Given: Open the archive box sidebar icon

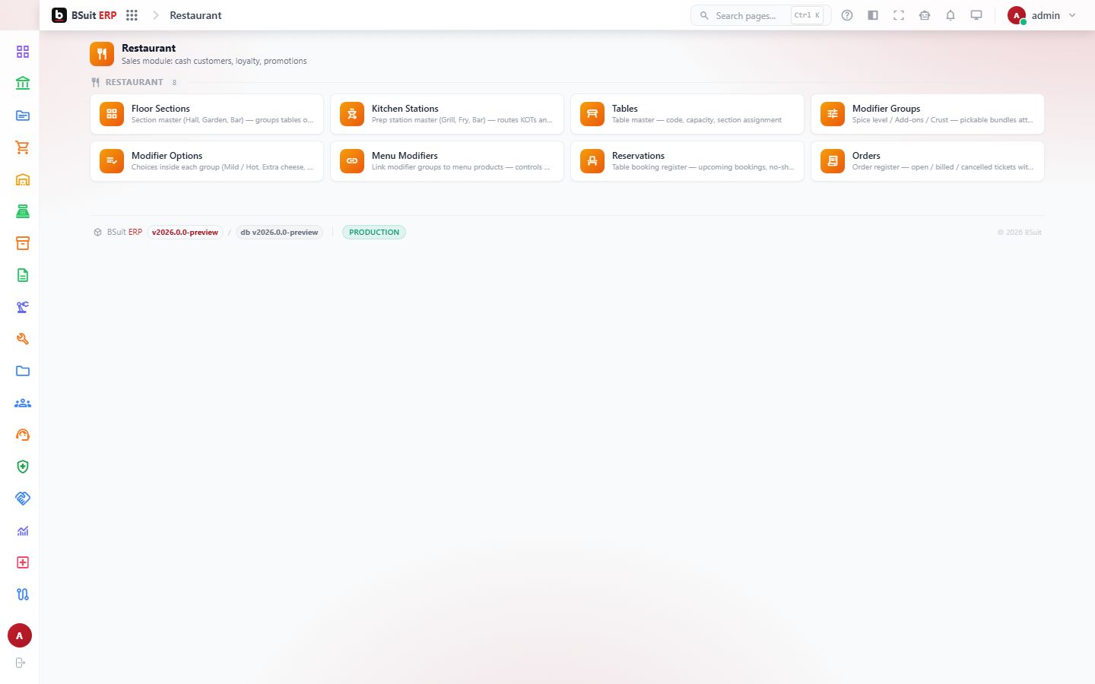Looking at the screenshot, I should pos(23,243).
